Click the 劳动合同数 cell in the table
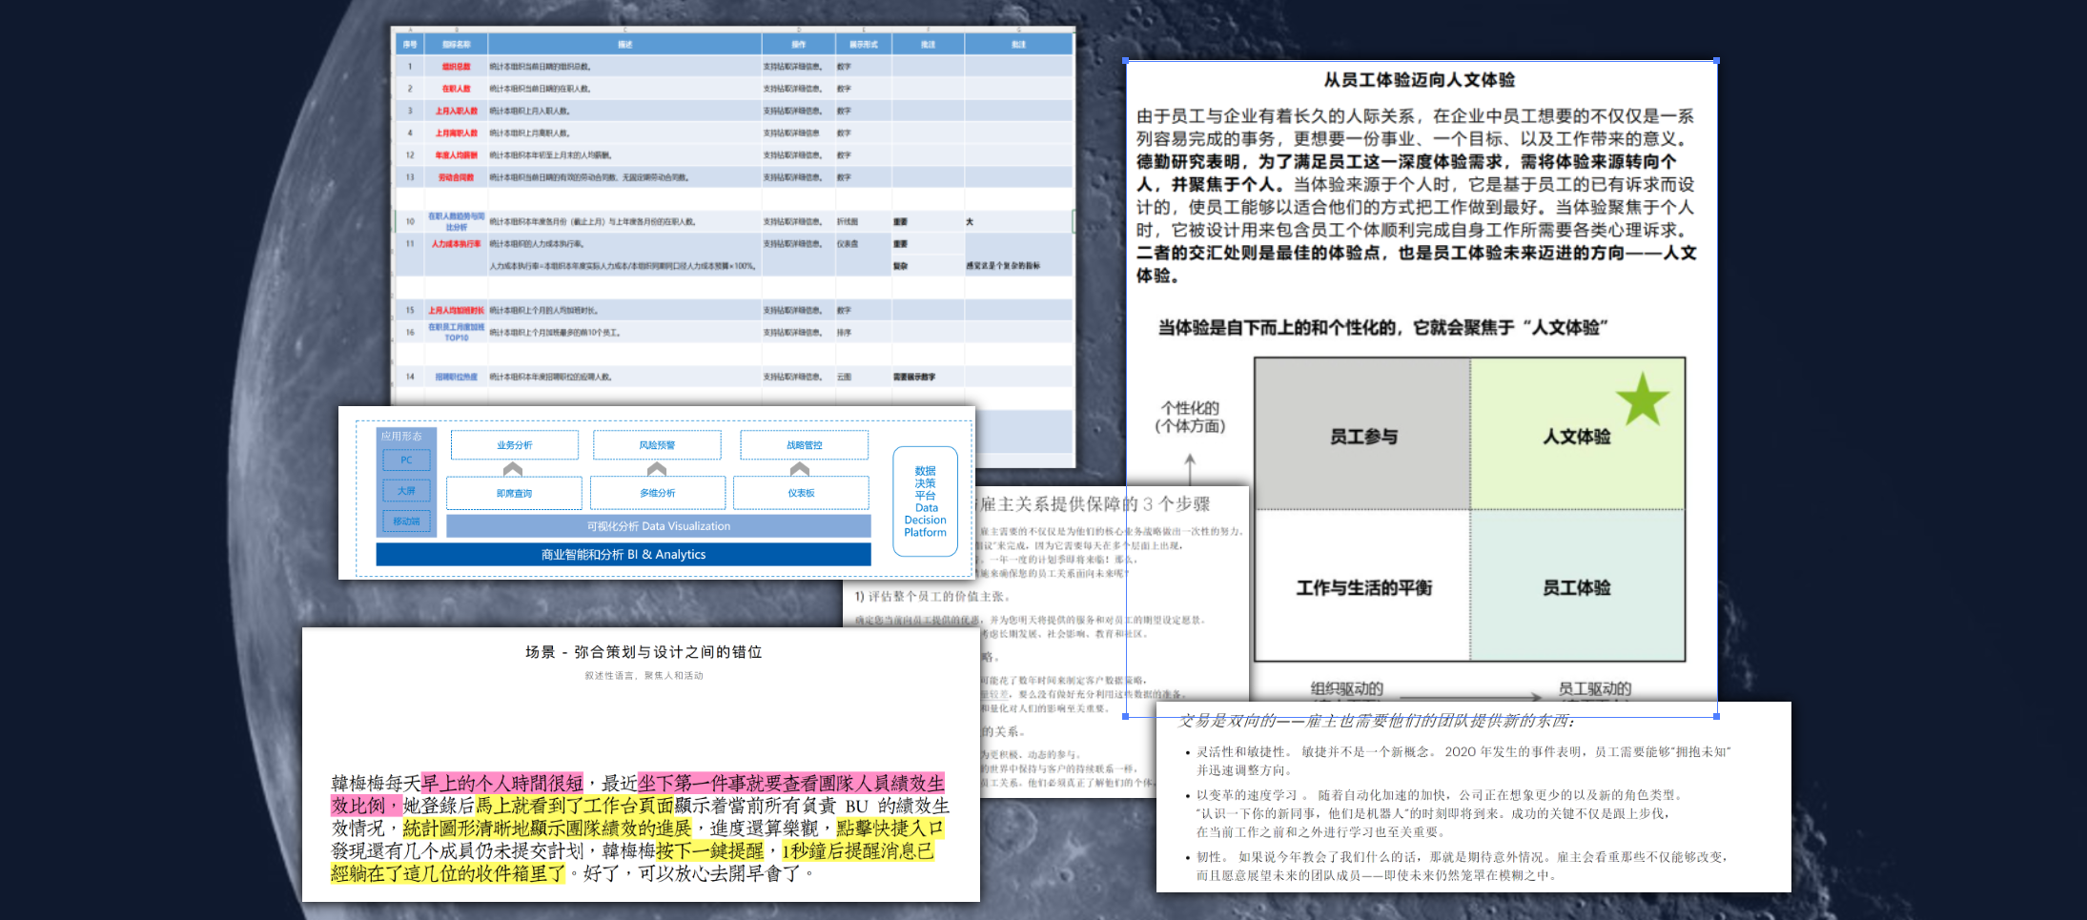Screen dimensions: 2087x920 (x=456, y=177)
